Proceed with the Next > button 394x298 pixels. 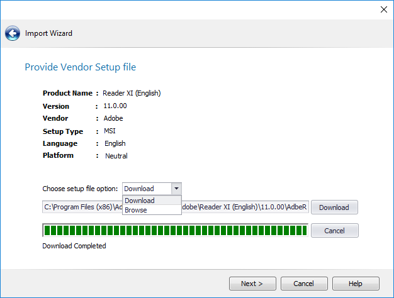(252, 284)
